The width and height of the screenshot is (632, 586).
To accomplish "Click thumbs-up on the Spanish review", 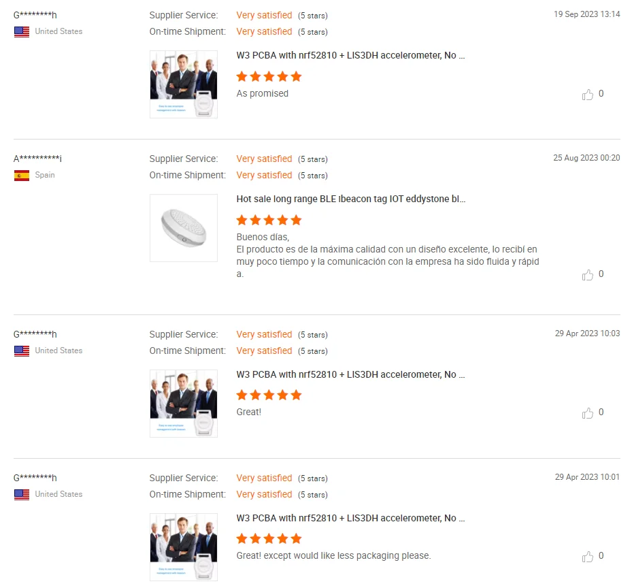I will [x=588, y=275].
